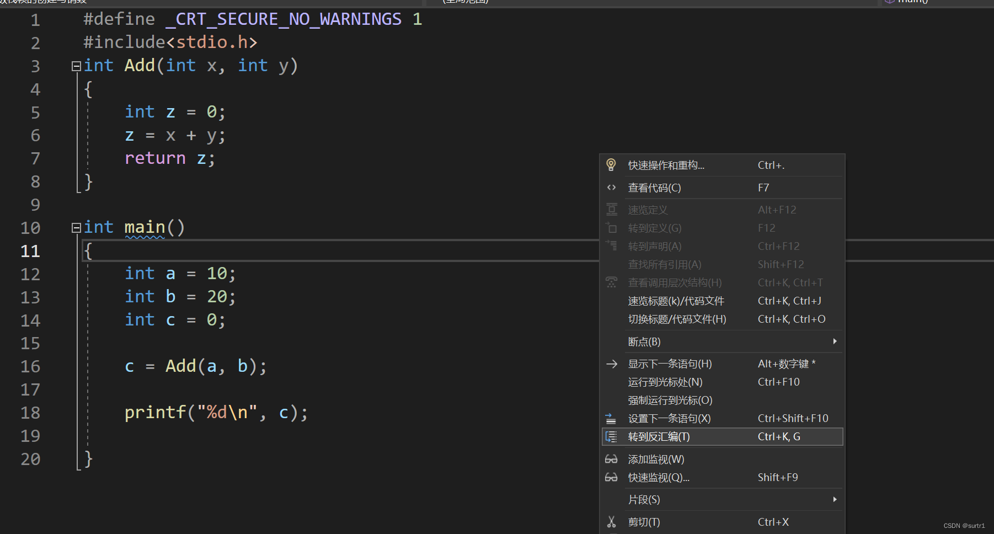Viewport: 994px width, 534px height.
Task: Click the show next statement arrow icon
Action: coord(611,364)
